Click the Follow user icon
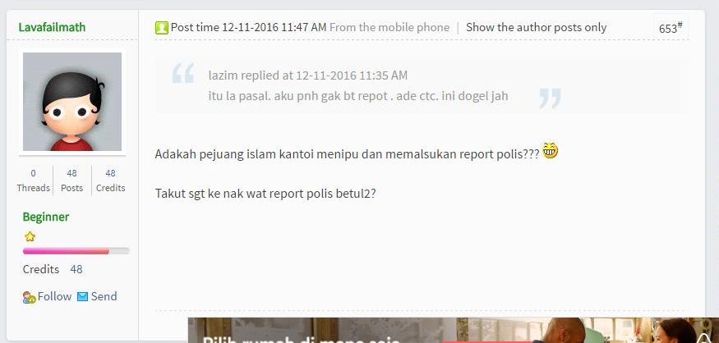 tap(30, 298)
